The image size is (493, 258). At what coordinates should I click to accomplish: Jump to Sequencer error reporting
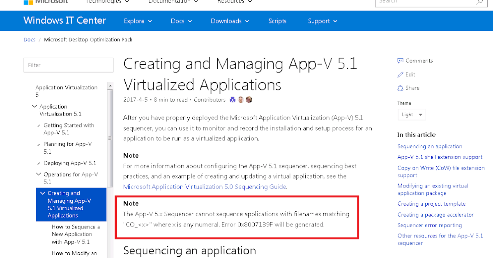tap(430, 225)
